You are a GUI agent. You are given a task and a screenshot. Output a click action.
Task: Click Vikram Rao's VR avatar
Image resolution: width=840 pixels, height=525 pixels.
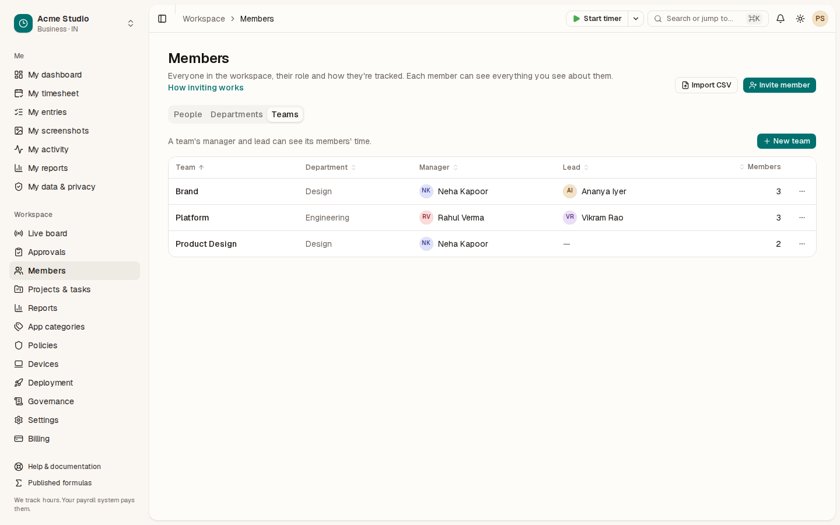(570, 218)
